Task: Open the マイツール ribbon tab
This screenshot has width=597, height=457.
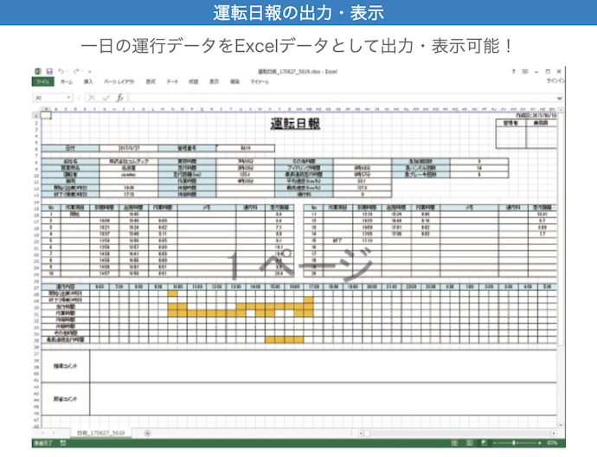Action: 260,81
